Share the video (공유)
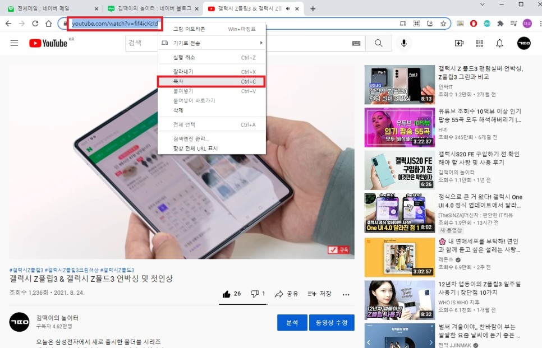 click(x=287, y=294)
